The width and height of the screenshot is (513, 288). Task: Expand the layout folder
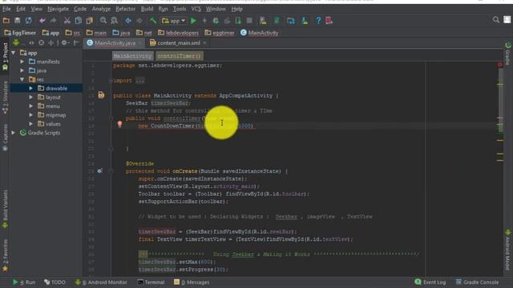click(x=31, y=97)
